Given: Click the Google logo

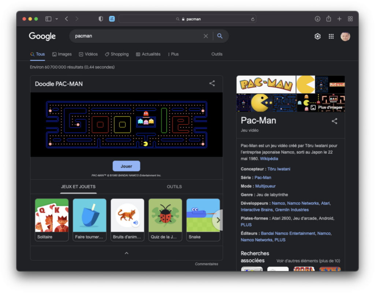Looking at the screenshot, I should (x=42, y=36).
